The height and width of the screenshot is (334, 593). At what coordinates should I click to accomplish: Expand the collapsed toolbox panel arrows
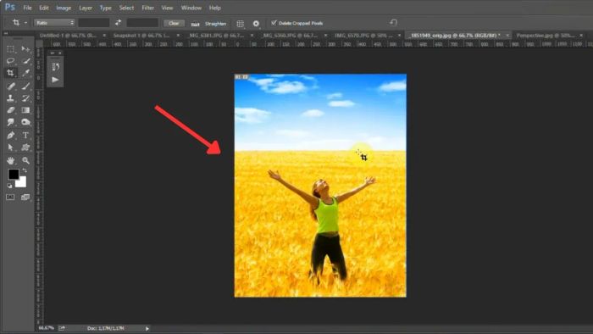6,34
